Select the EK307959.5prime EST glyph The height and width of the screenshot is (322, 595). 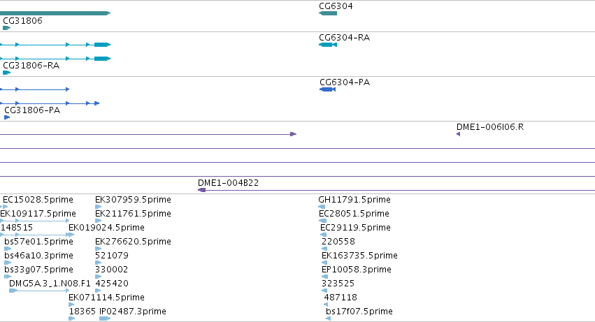coord(99,207)
